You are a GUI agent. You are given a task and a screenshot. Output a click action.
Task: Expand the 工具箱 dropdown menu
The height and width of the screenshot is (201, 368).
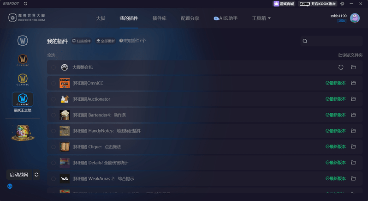pyautogui.click(x=261, y=18)
